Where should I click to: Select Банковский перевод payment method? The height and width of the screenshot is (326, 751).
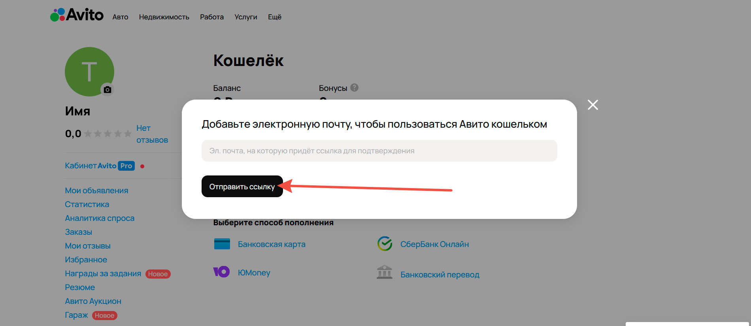click(440, 275)
